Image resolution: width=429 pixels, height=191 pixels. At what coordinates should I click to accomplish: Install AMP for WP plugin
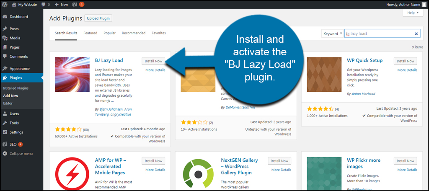(153, 161)
